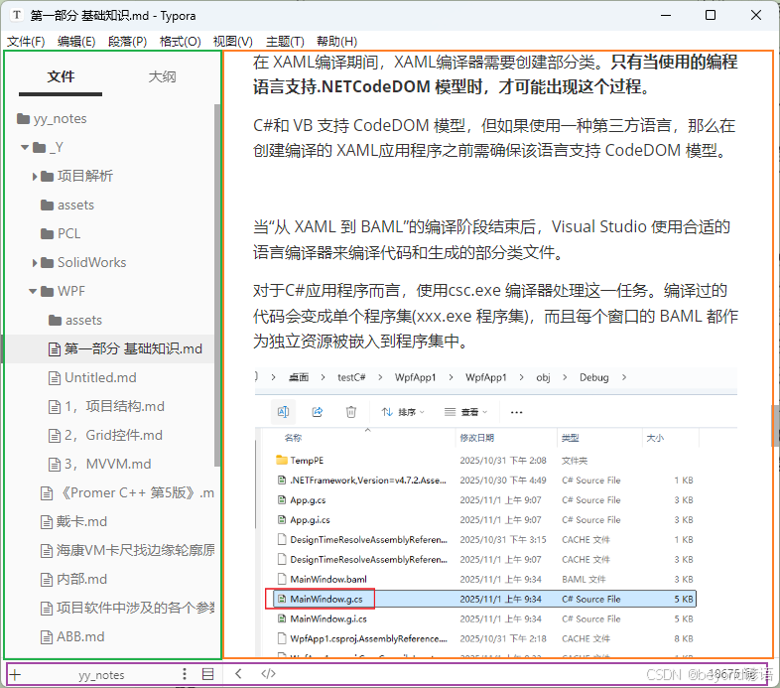Open Untitled.md file
Image resolution: width=780 pixels, height=688 pixels.
point(92,378)
